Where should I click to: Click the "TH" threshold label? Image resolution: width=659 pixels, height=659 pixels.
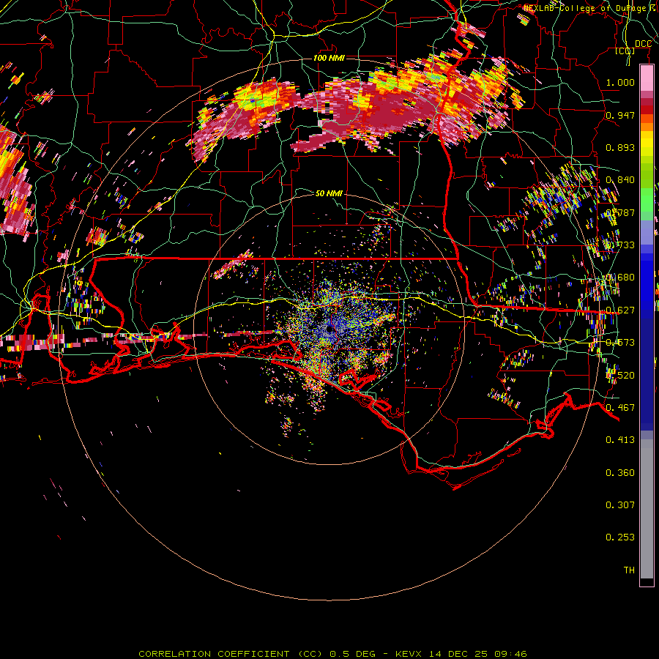(x=629, y=570)
